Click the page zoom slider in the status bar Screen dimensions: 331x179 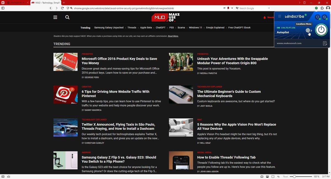click(x=295, y=177)
